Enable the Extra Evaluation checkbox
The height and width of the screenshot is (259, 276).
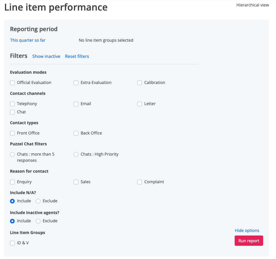(x=76, y=83)
